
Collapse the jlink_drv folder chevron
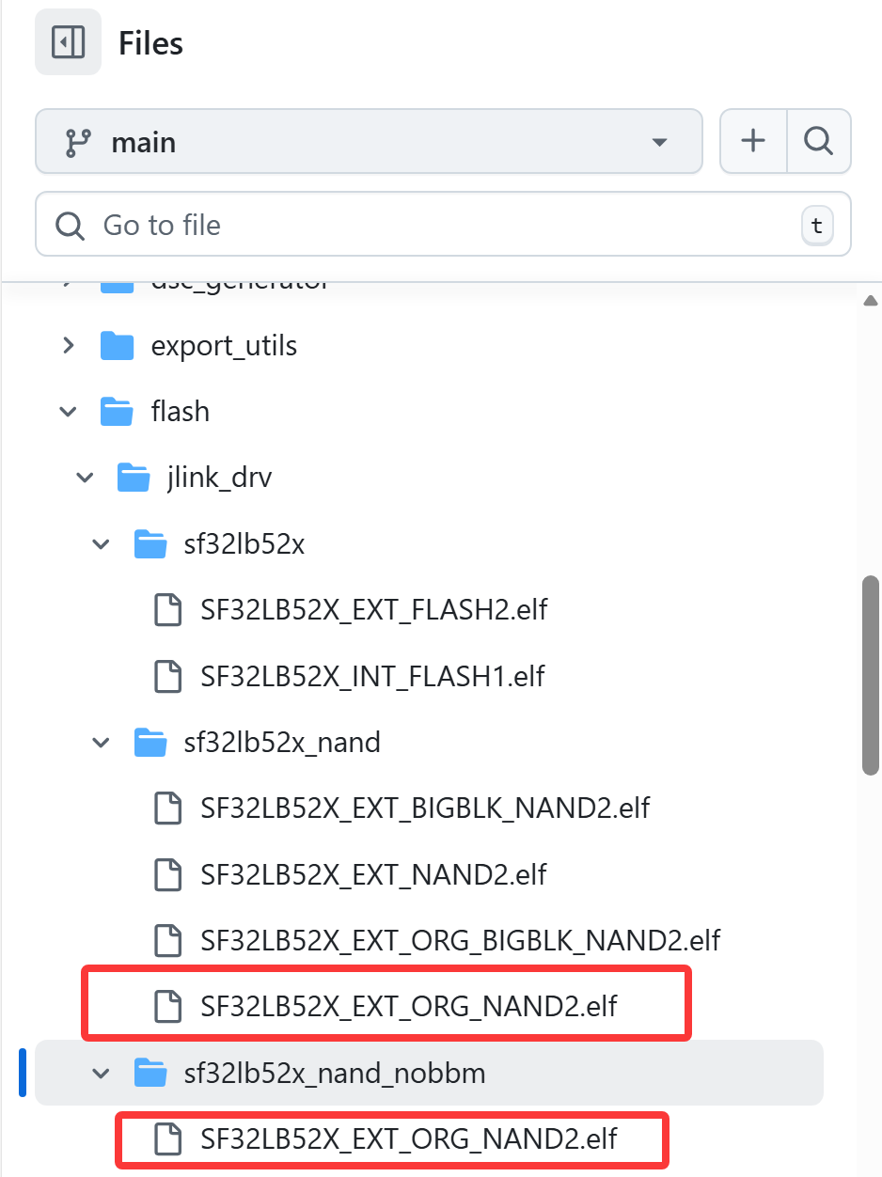[85, 478]
